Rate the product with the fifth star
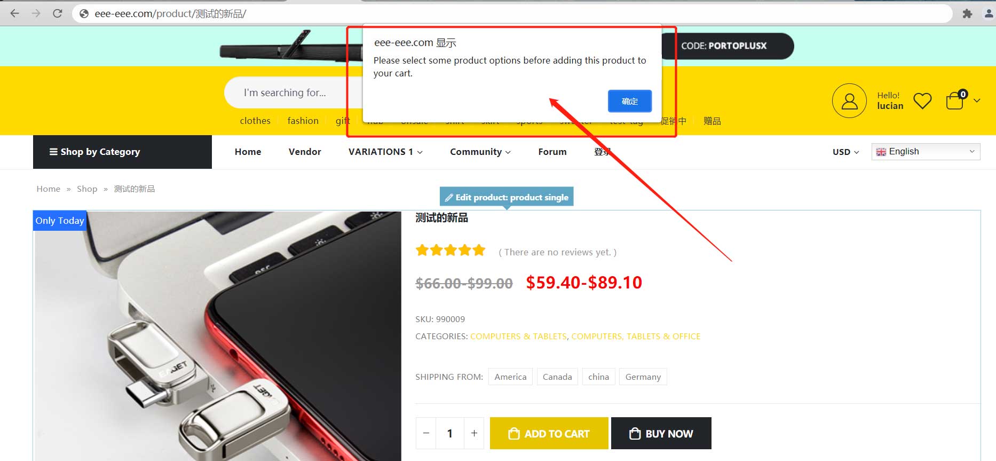This screenshot has height=461, width=996. [x=479, y=250]
